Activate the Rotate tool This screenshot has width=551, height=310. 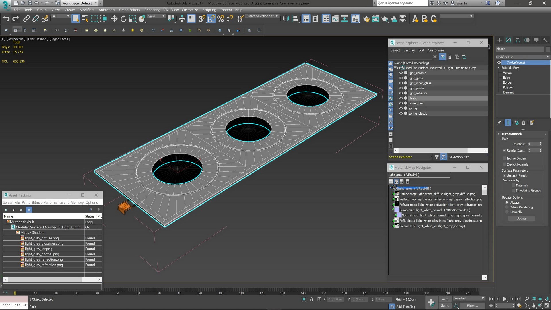[123, 19]
